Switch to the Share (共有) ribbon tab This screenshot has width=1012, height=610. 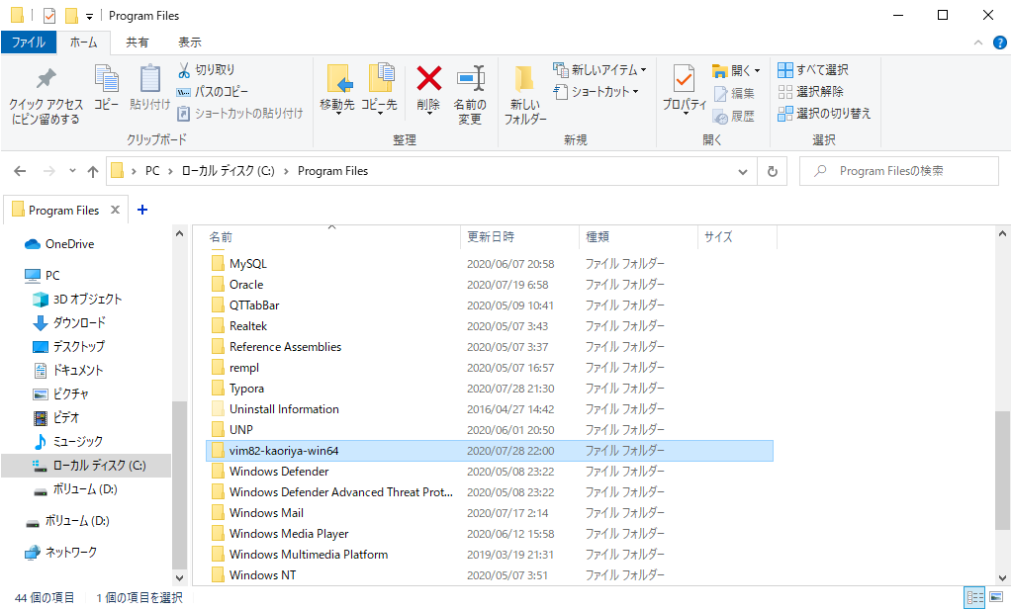tap(137, 43)
